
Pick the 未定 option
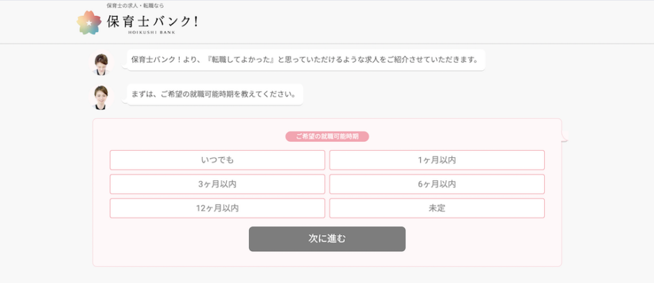pos(436,208)
